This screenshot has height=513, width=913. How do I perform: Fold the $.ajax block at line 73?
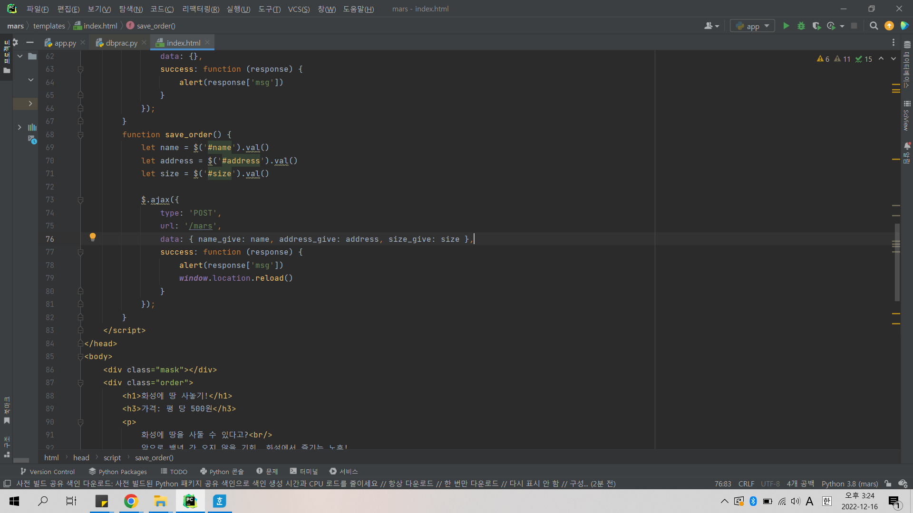coord(80,200)
